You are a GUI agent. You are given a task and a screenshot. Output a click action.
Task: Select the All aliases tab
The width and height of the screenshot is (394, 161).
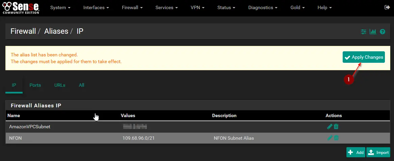click(x=81, y=85)
